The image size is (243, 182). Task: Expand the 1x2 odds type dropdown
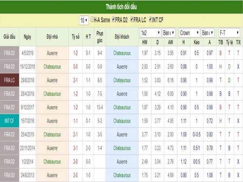[x=150, y=33]
